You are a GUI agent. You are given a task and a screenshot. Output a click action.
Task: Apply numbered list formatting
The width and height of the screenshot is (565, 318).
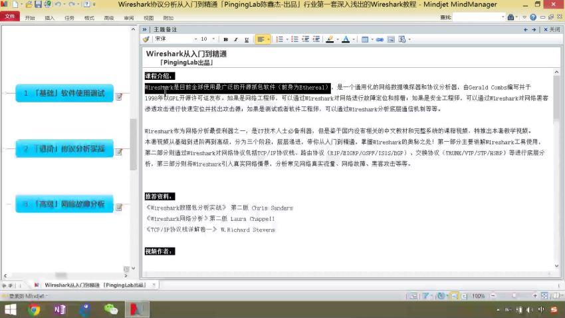coord(280,39)
